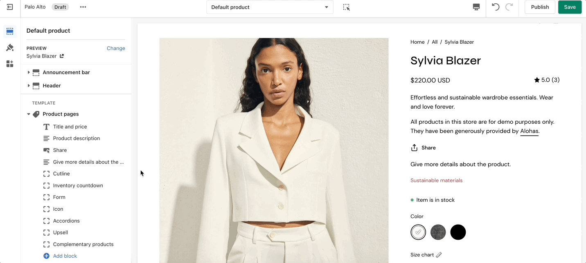Select the black color swatch
Viewport: 586px width, 263px height.
pos(458,232)
